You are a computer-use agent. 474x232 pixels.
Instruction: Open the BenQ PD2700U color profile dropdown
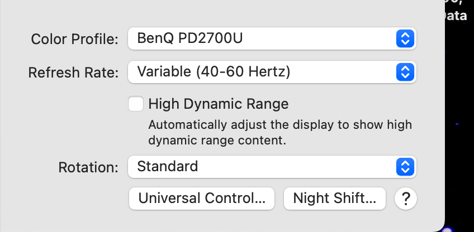[263, 38]
